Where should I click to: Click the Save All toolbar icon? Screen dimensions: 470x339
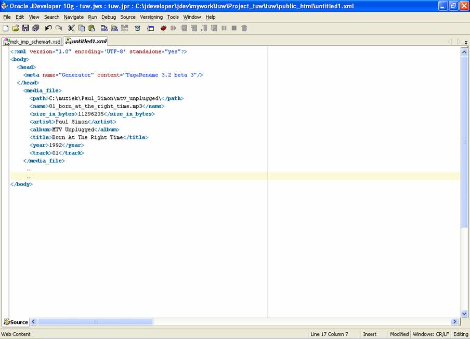(x=35, y=28)
